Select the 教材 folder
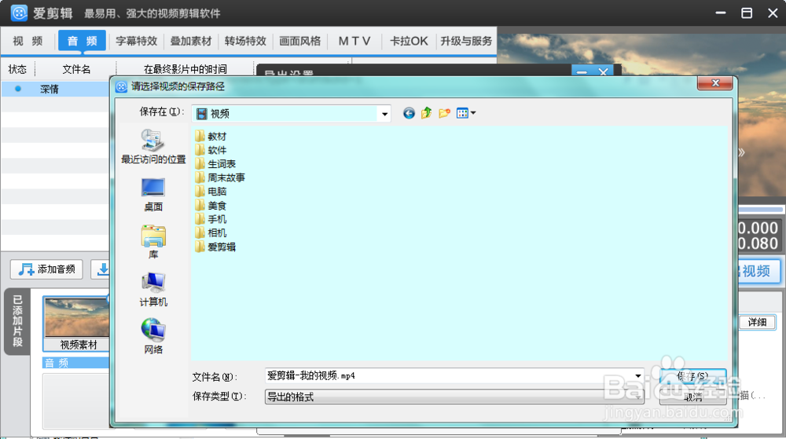 click(x=211, y=136)
